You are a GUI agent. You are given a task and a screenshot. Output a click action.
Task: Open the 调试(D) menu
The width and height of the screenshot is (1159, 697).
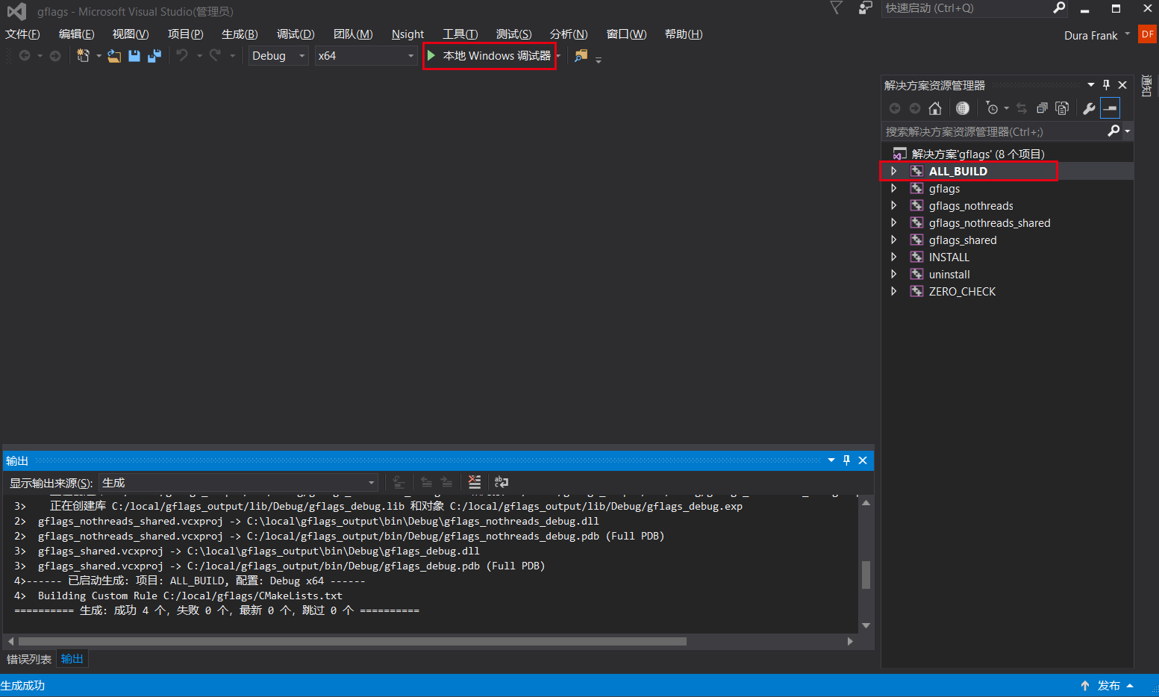point(295,34)
